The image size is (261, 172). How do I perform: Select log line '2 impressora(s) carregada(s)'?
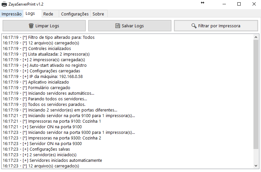click(44, 60)
